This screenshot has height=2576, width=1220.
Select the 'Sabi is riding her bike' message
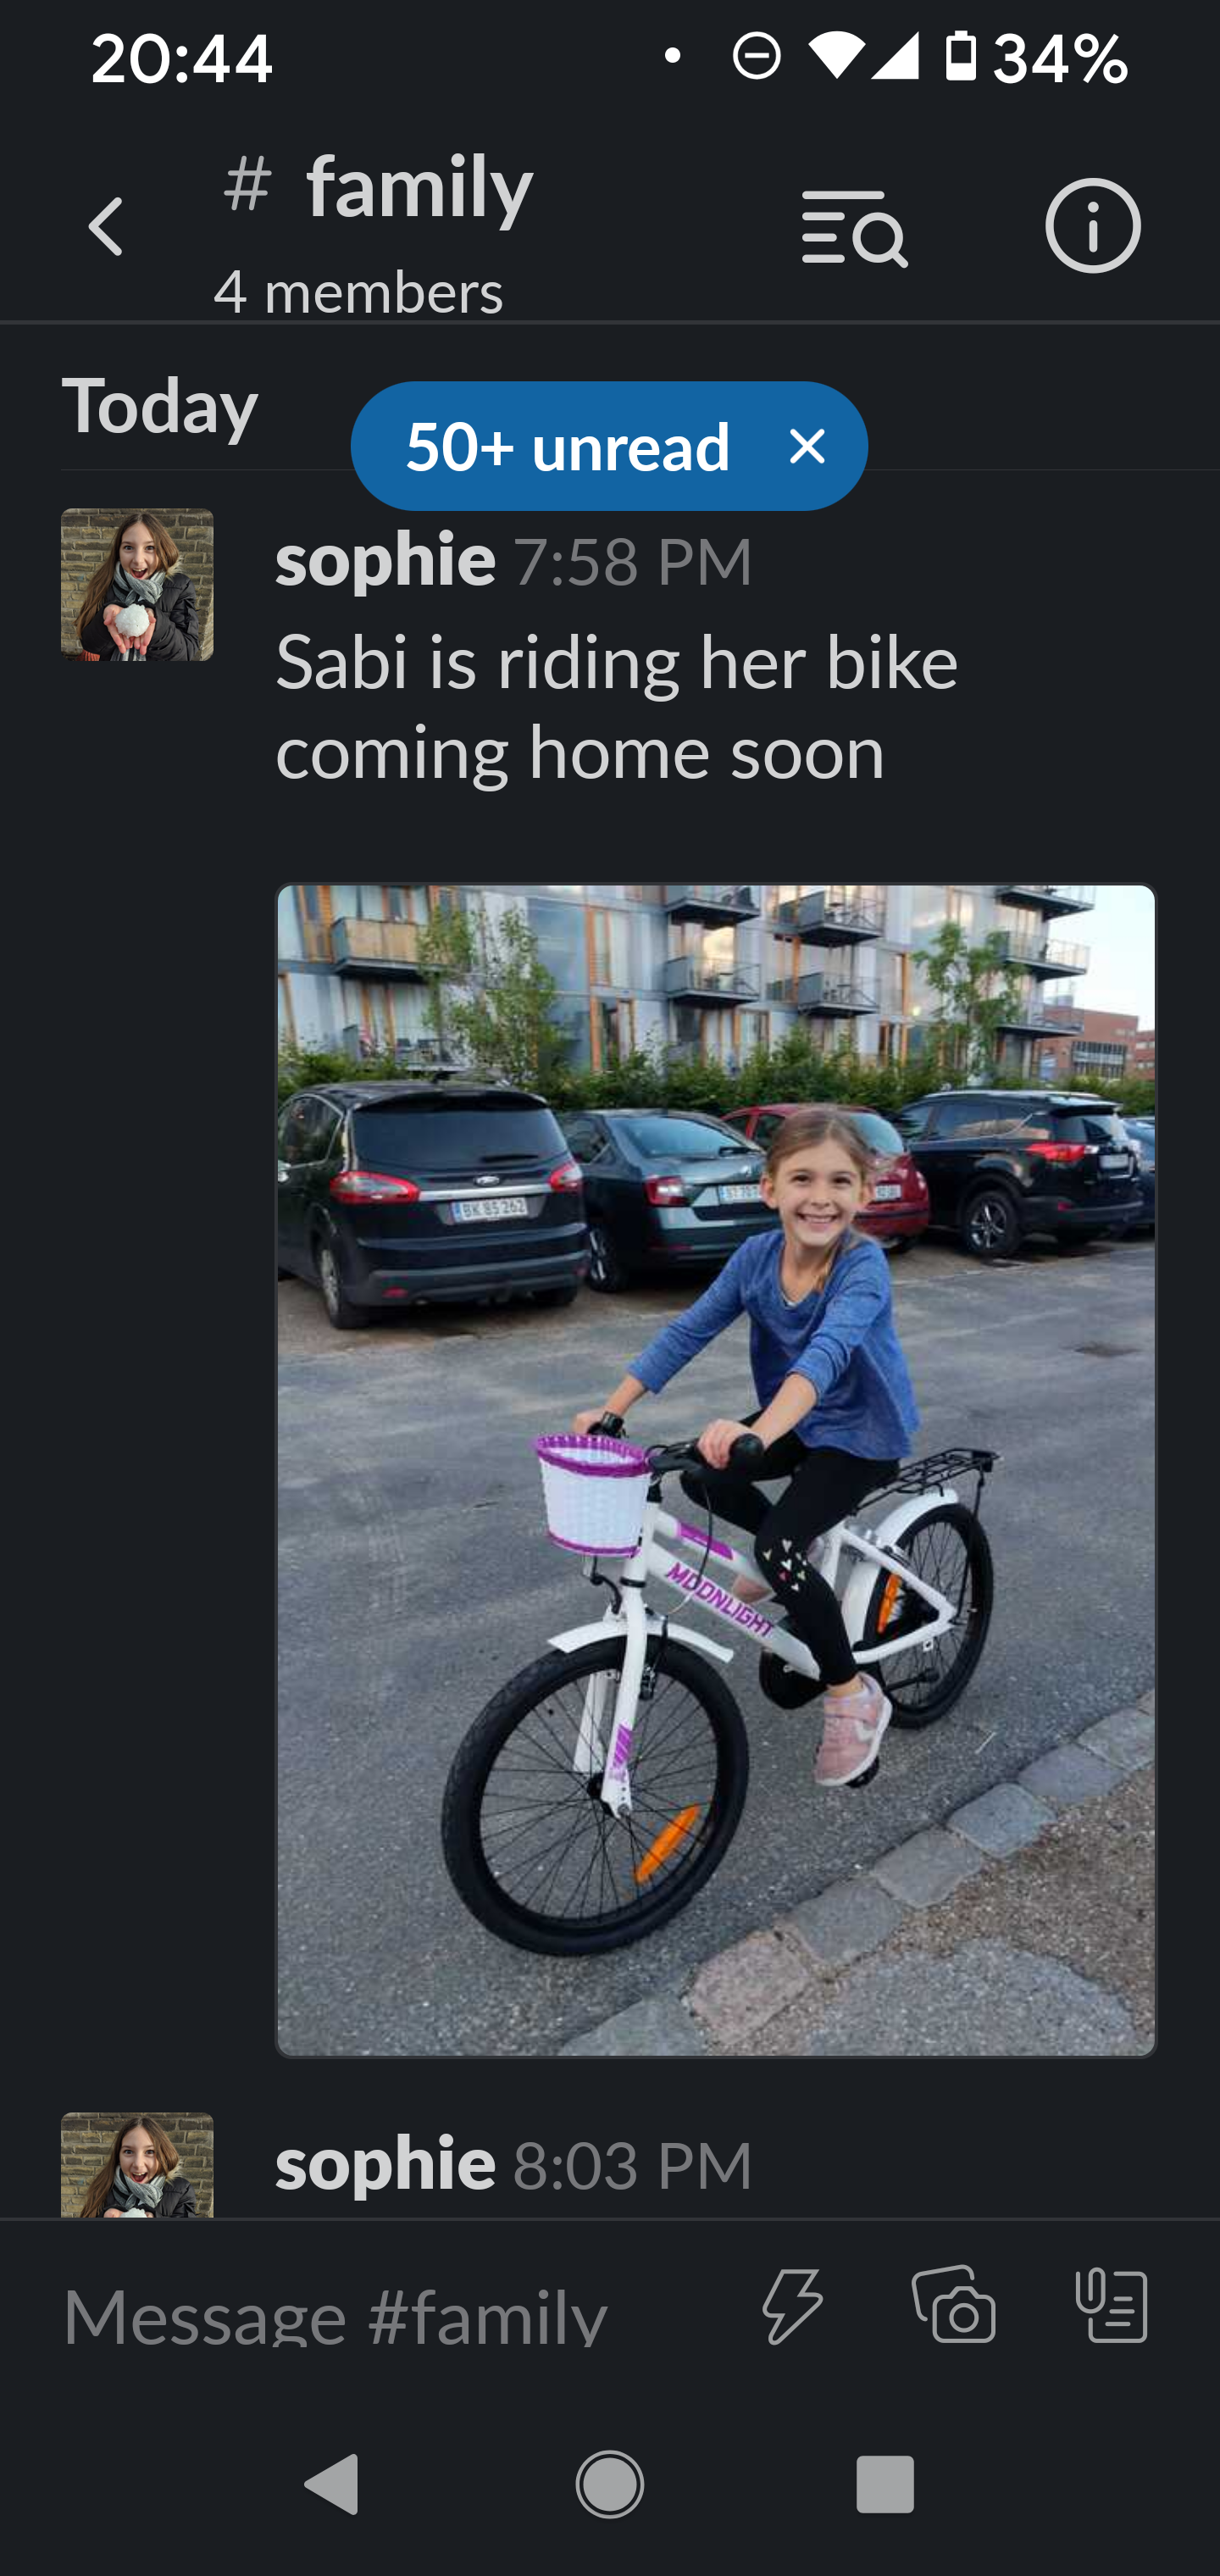coord(616,706)
